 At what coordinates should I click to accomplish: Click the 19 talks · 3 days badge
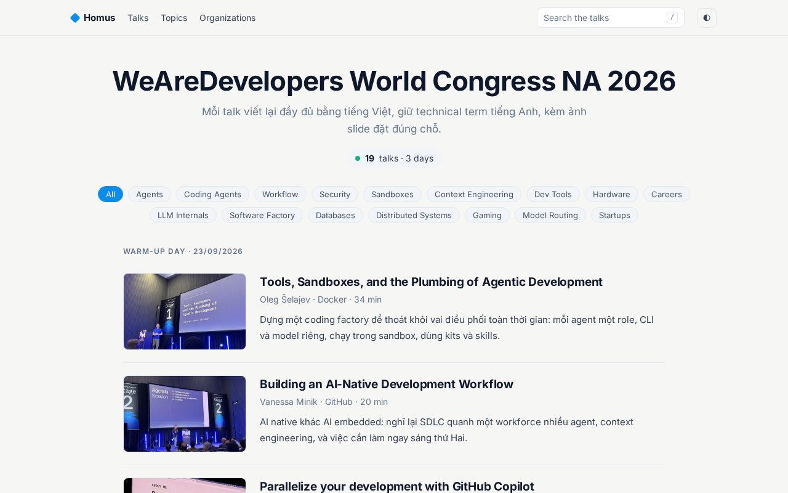point(394,158)
